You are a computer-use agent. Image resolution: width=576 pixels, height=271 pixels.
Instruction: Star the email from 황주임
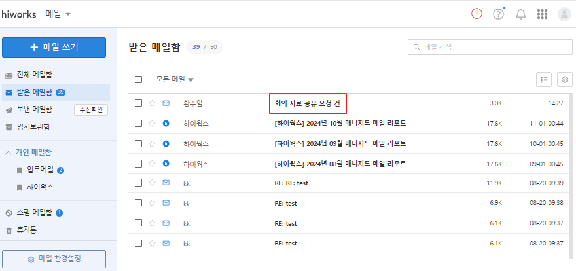pos(153,103)
